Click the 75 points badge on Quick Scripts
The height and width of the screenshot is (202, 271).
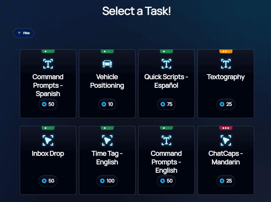point(166,104)
